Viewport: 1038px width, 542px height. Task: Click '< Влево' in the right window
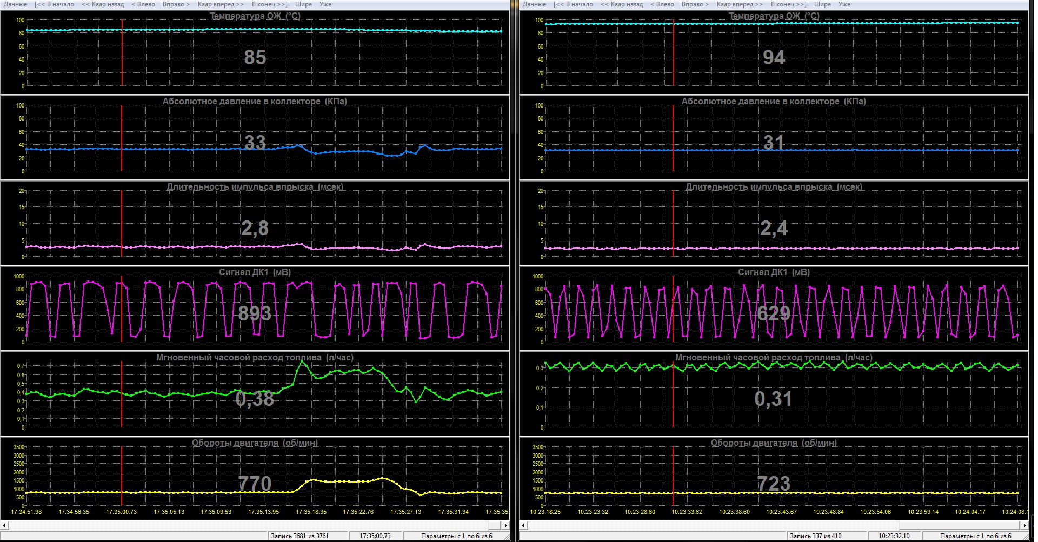pyautogui.click(x=662, y=4)
